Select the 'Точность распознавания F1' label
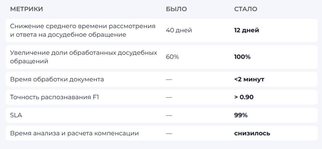 coord(54,97)
